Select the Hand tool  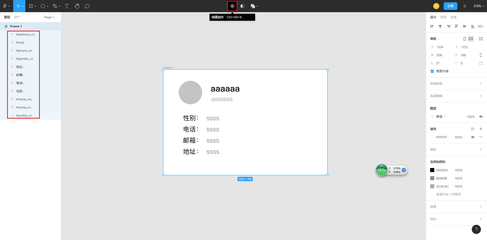coord(77,6)
